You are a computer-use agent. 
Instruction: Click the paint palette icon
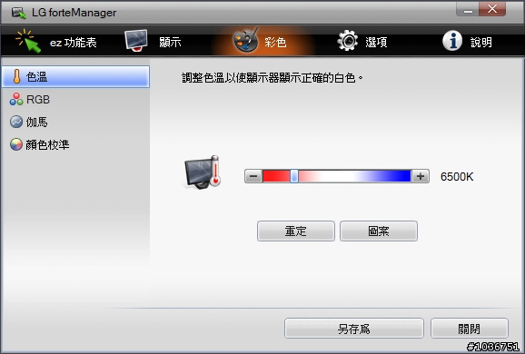[246, 40]
